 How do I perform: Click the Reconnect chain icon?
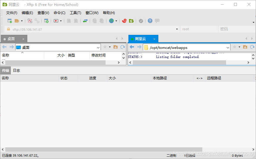tap(37, 21)
